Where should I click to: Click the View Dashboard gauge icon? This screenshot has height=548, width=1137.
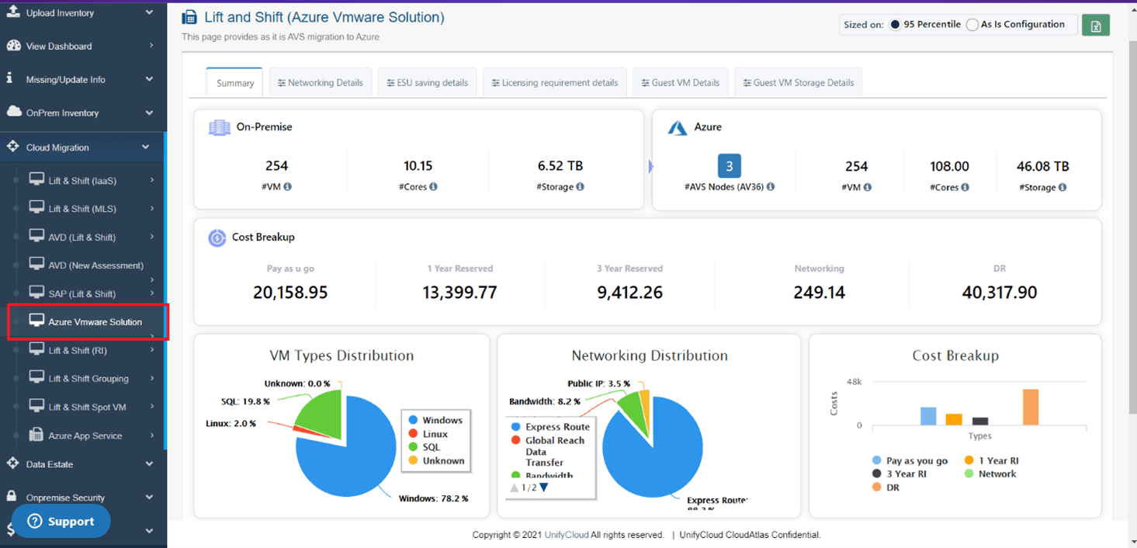pos(13,46)
